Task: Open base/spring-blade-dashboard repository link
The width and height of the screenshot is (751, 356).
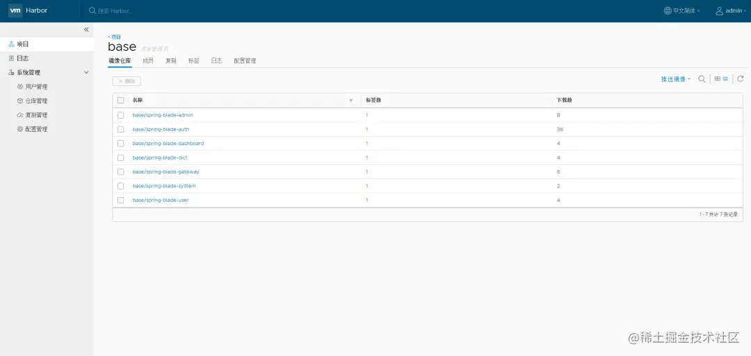Action: (x=168, y=144)
